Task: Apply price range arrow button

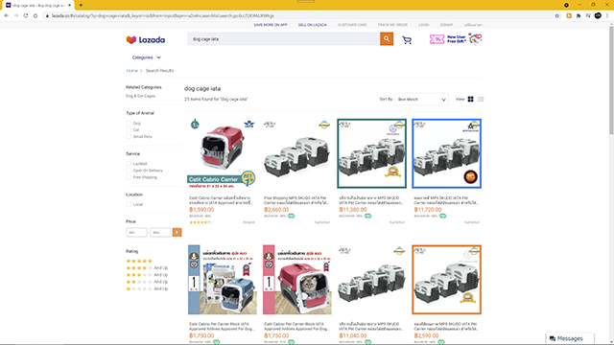Action: (177, 232)
